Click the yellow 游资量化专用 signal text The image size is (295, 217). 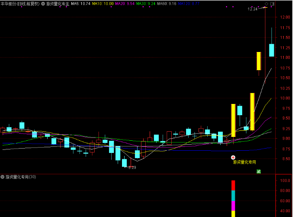(244, 162)
